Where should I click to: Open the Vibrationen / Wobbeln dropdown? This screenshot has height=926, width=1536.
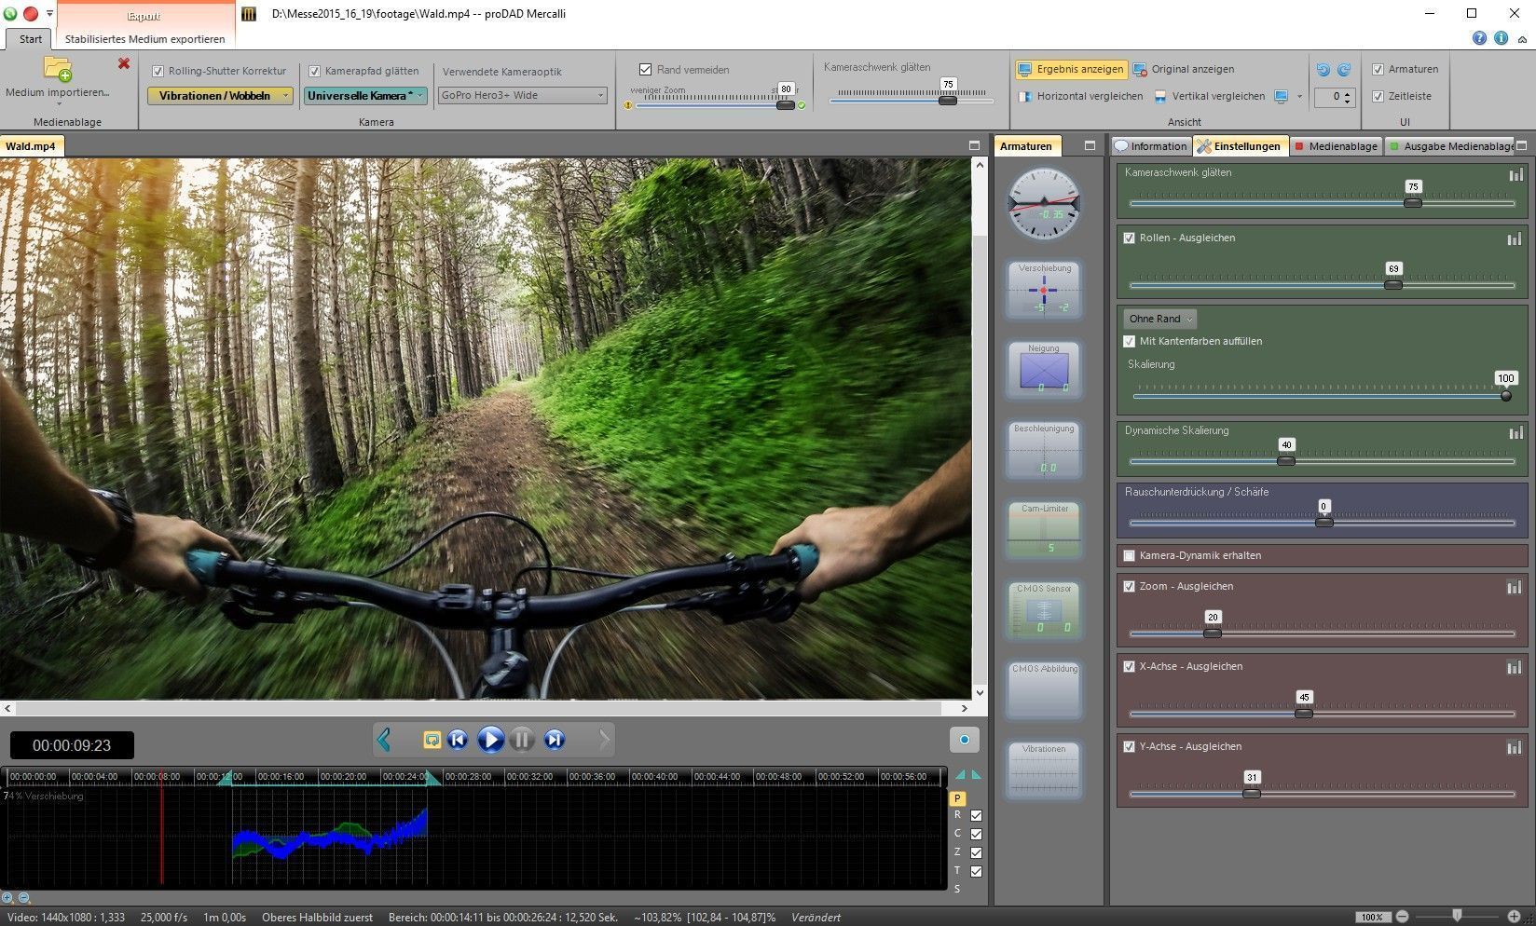tap(220, 95)
